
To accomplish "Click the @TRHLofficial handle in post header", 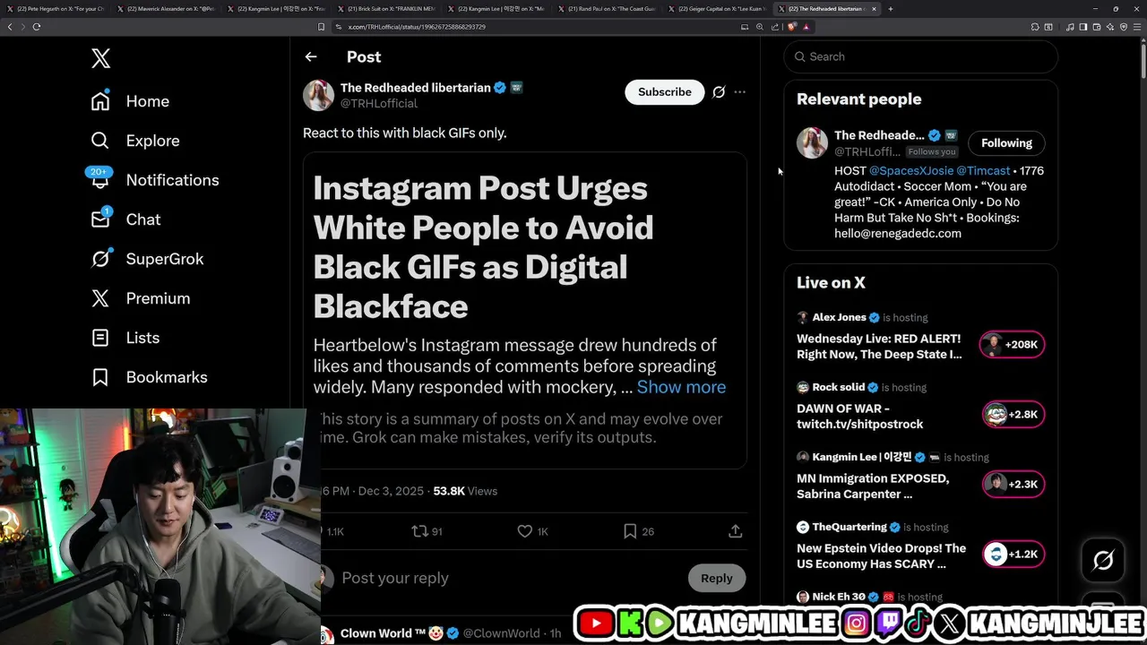I will [x=379, y=104].
